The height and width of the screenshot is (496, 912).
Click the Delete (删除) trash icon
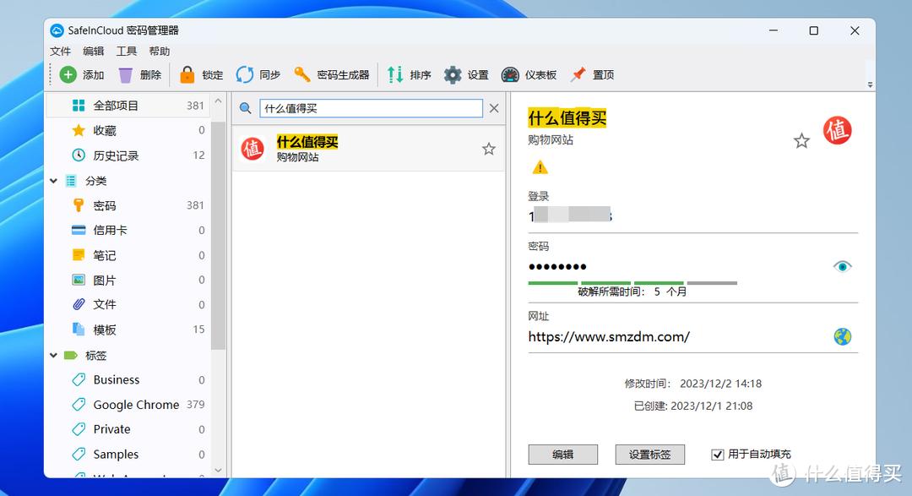(126, 75)
